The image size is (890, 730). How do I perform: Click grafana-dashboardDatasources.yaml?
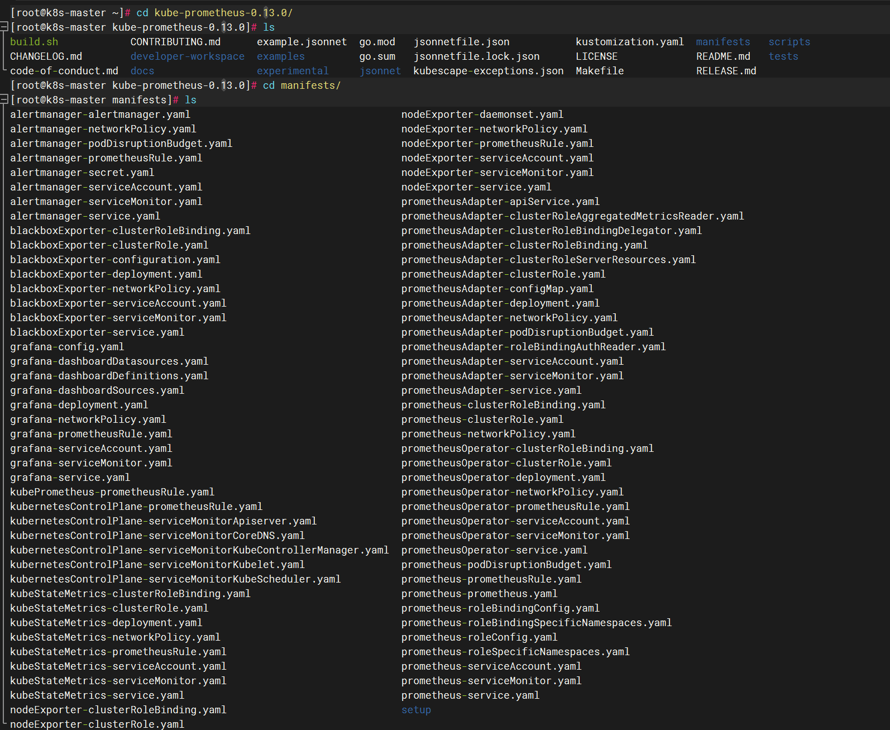pyautogui.click(x=109, y=361)
